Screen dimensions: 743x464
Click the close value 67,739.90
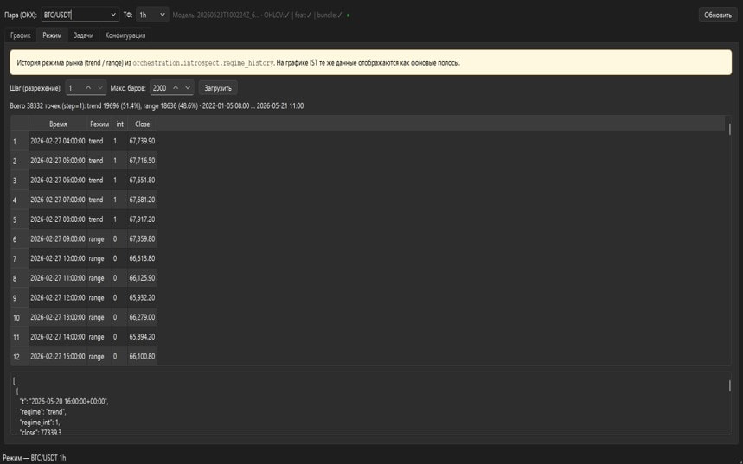click(x=142, y=141)
